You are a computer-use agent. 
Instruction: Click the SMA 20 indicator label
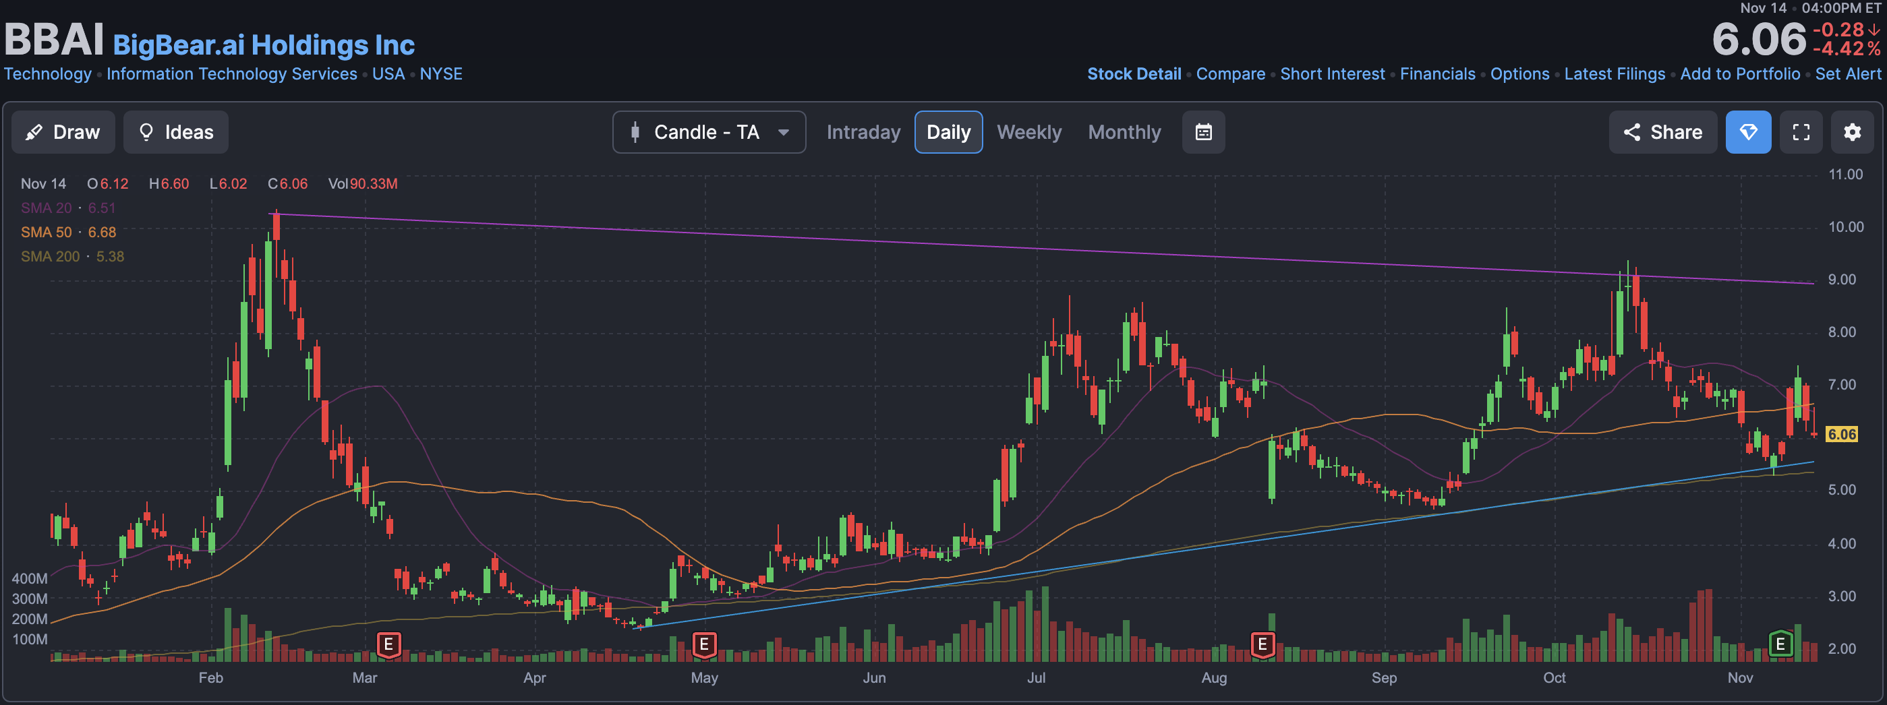[x=68, y=208]
